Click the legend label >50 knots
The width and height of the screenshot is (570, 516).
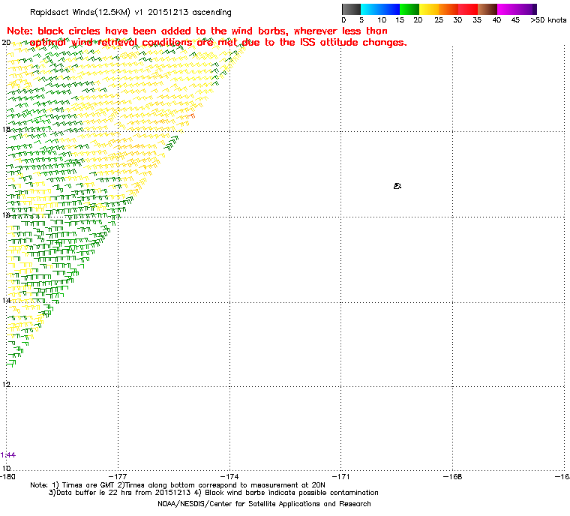click(x=548, y=20)
